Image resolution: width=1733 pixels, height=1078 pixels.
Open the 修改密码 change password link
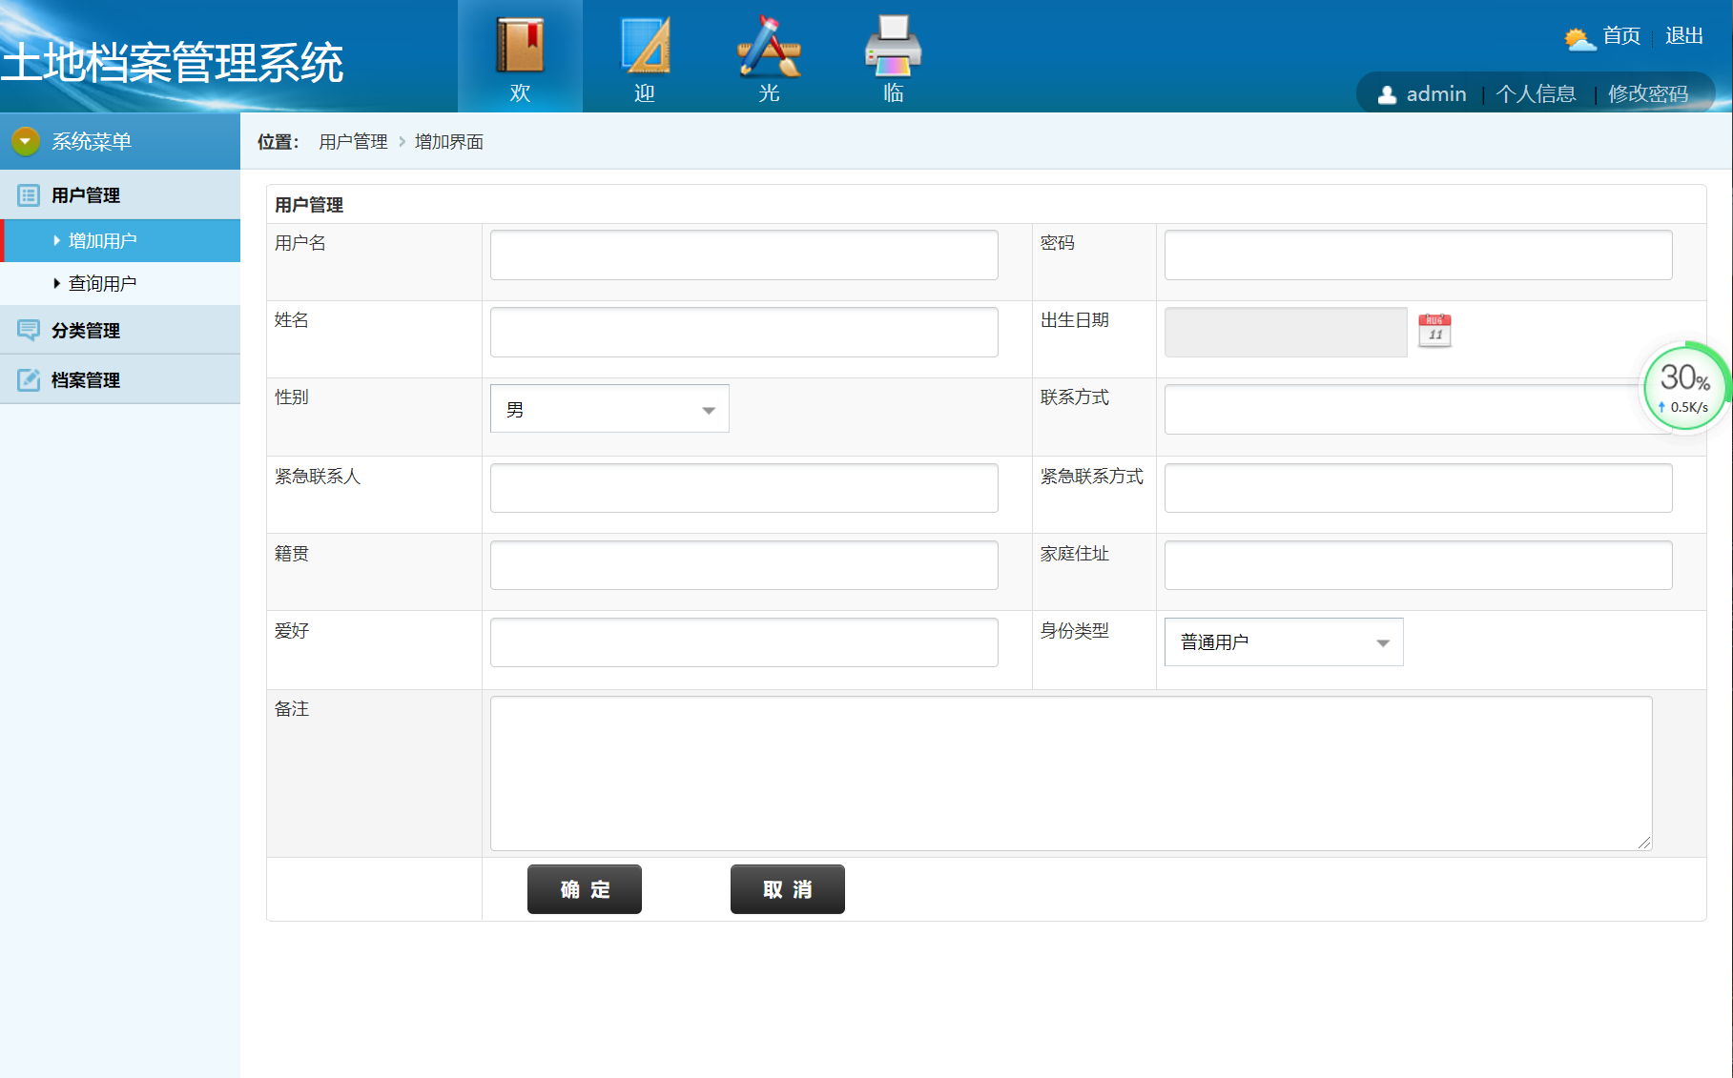[1647, 94]
